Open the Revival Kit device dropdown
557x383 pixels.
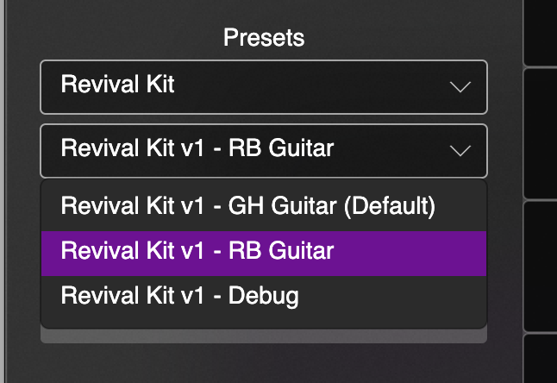(x=263, y=86)
